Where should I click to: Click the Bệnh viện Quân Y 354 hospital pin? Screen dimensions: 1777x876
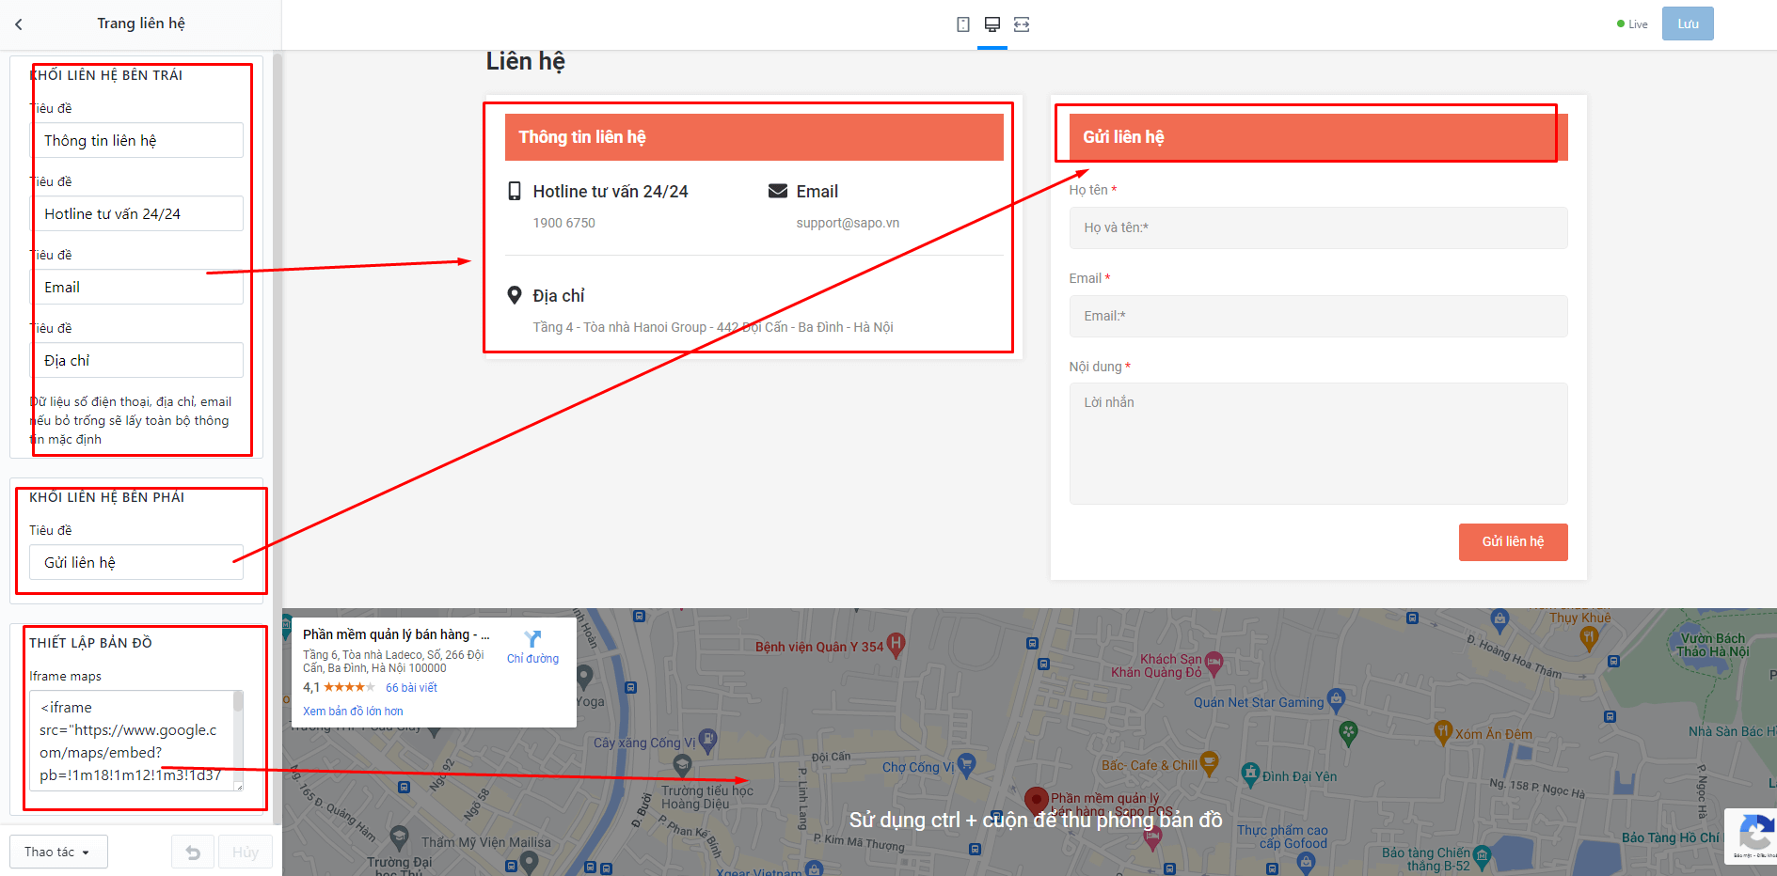pos(896,645)
